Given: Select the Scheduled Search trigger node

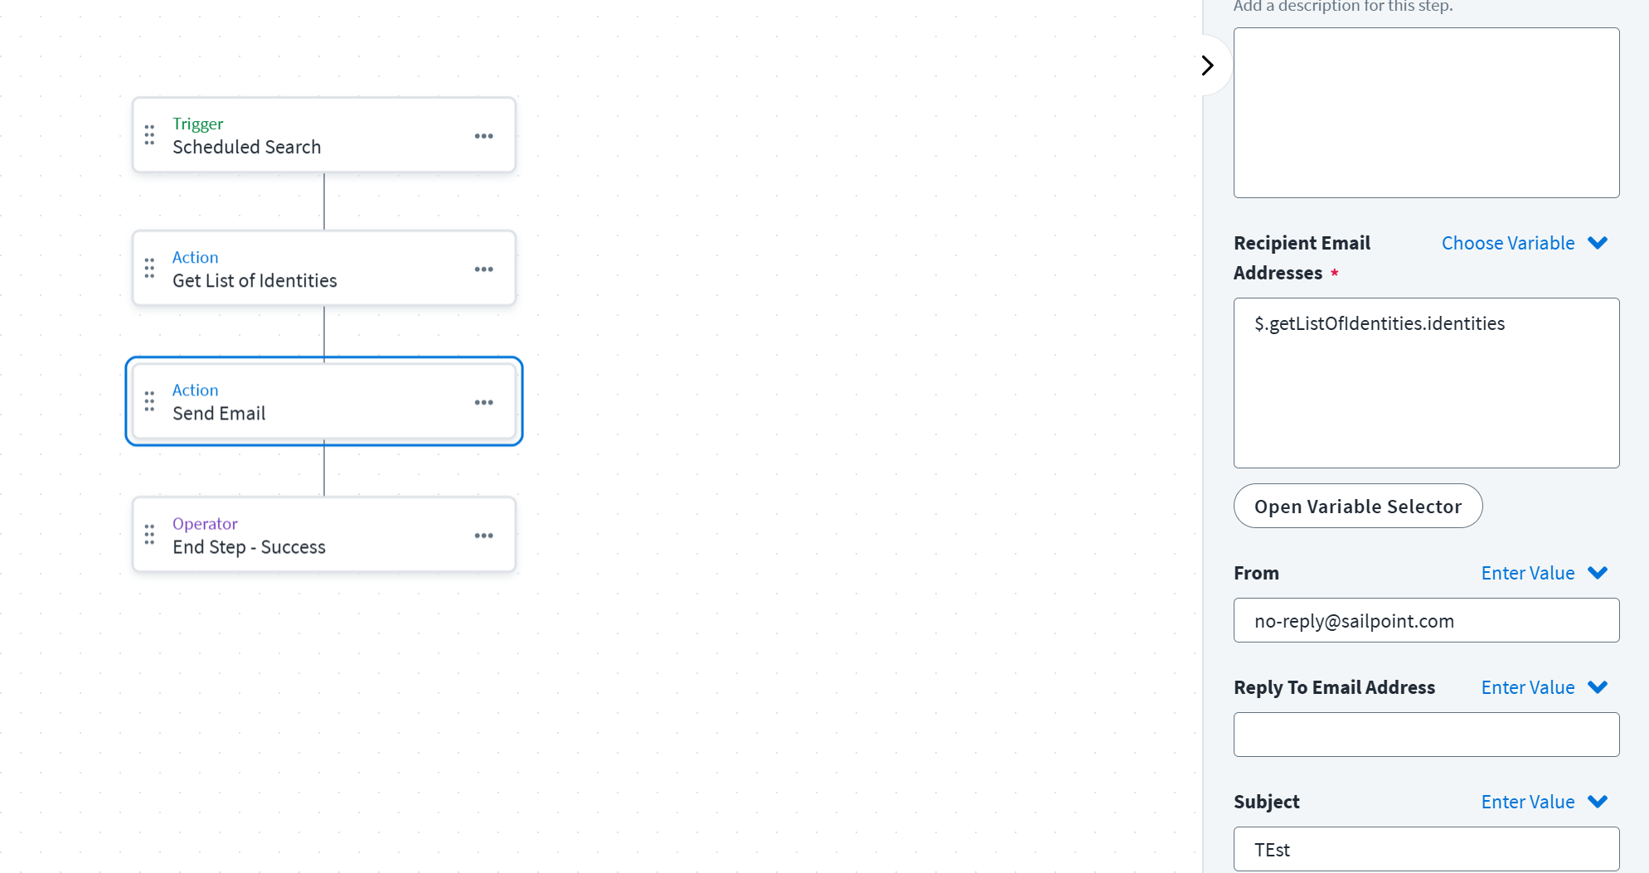Looking at the screenshot, I should [323, 136].
